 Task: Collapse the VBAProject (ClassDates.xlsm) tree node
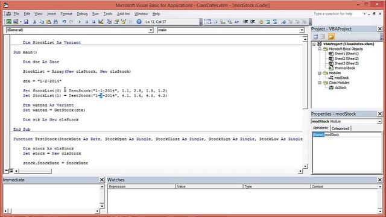[x=314, y=44]
